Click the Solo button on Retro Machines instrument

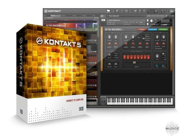pyautogui.click(x=147, y=20)
